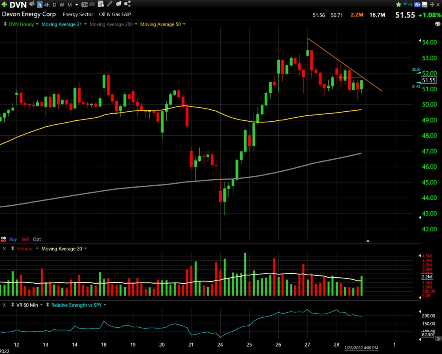Click the +1.08% percent change value
This screenshot has height=354, width=442.
(430, 15)
